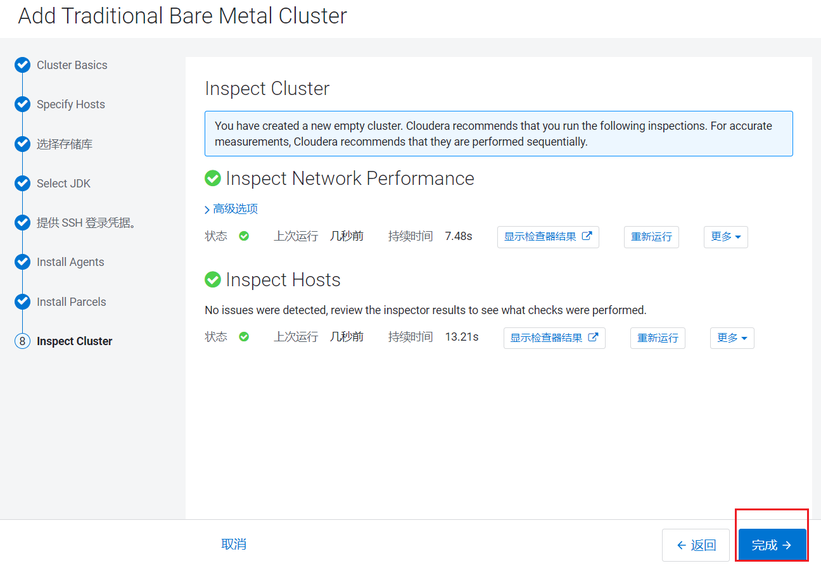
Task: Open Install Parcels wizard step
Action: [72, 302]
